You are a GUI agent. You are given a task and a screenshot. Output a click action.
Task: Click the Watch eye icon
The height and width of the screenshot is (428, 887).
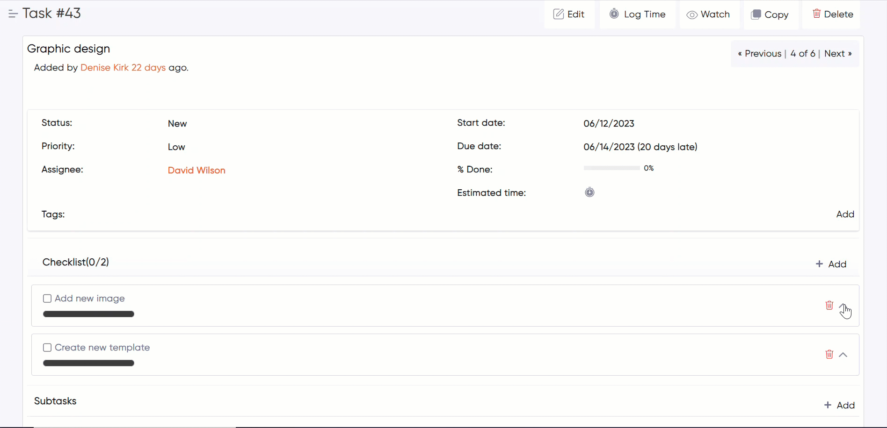coord(691,14)
